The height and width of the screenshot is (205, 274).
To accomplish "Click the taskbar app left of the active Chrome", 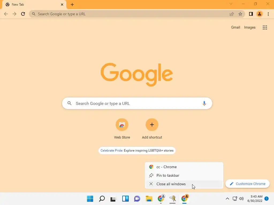I will click(173, 199).
